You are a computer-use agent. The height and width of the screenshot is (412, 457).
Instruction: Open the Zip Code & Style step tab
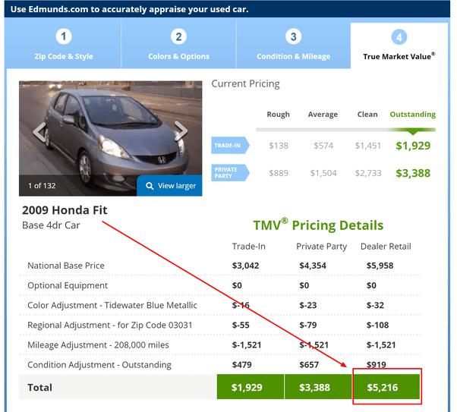[64, 44]
